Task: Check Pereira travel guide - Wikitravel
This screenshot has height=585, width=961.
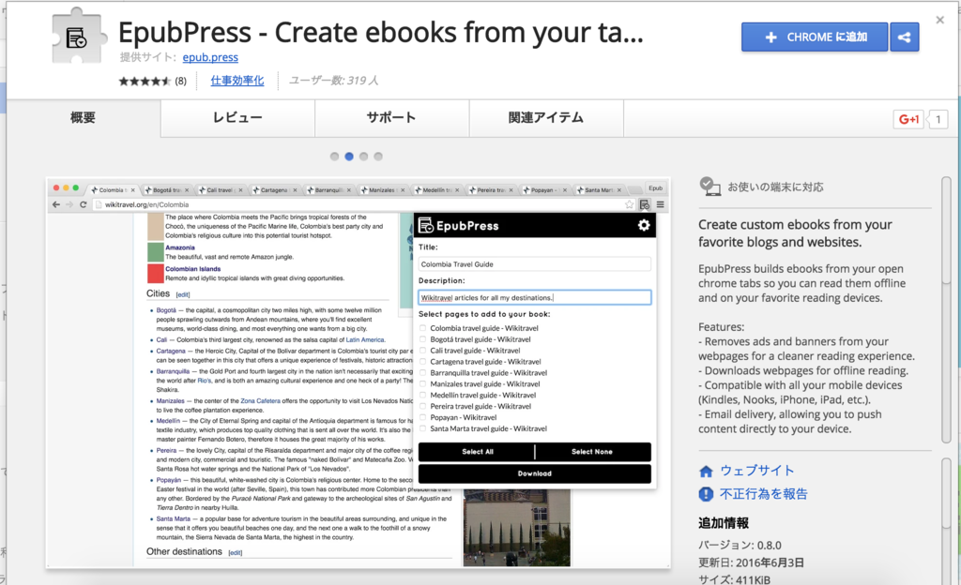Action: click(x=422, y=406)
